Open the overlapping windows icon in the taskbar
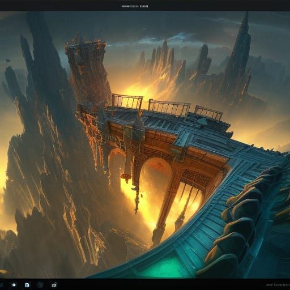Screen dimensions: 290x290 tap(54, 285)
